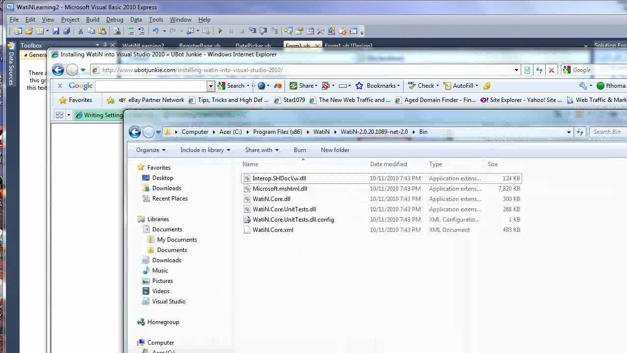Click Open File icon in Visual Basic toolbar

29,31
